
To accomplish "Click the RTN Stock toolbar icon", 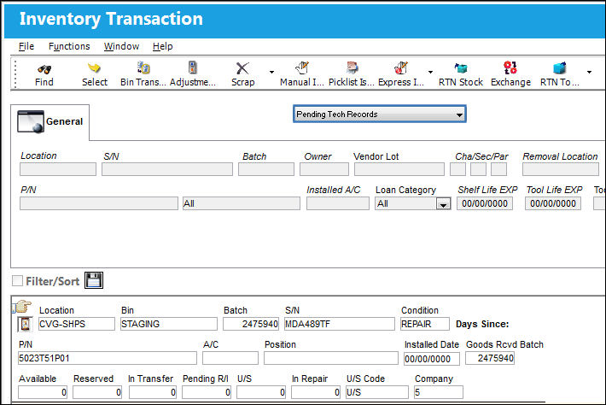I will [x=461, y=68].
